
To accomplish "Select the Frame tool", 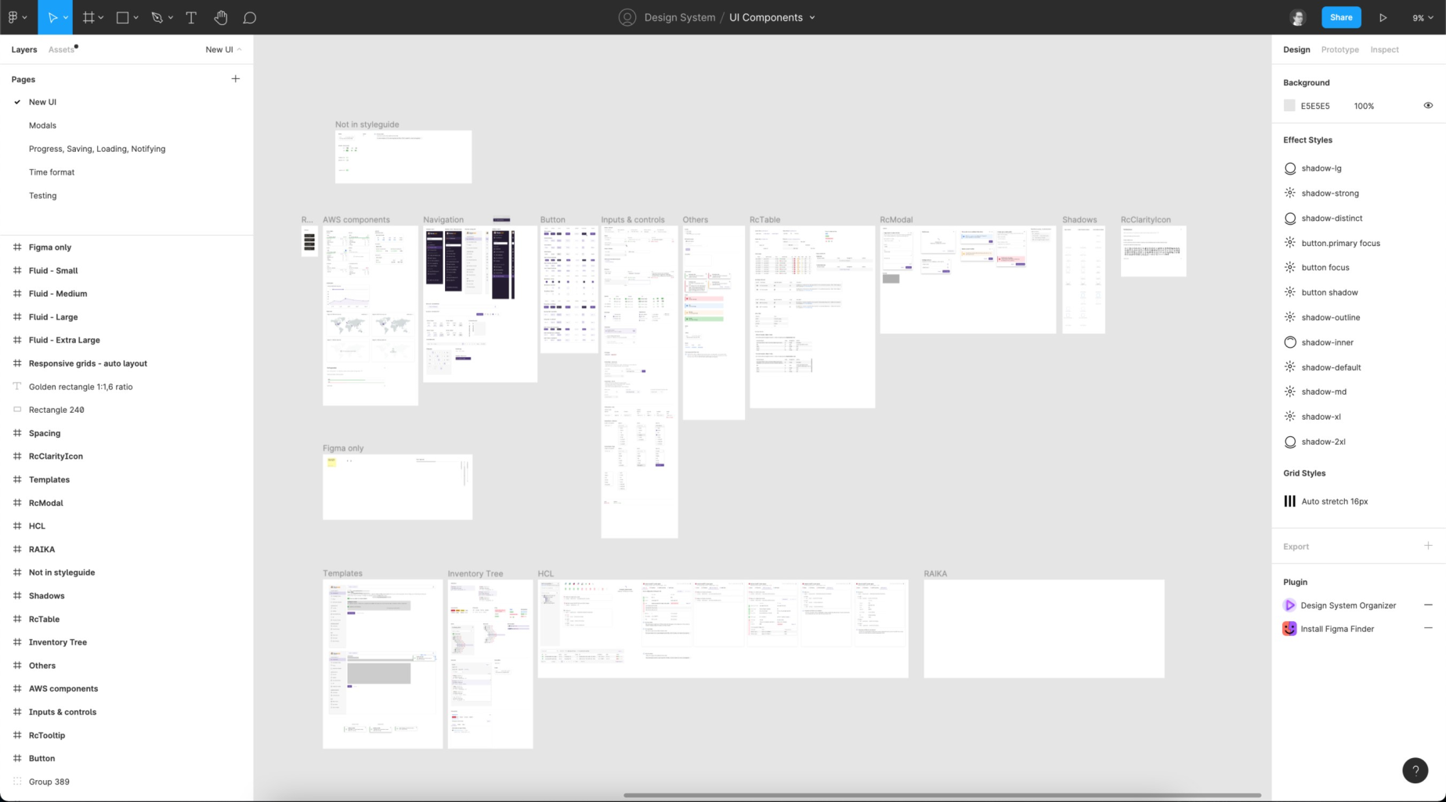I will [89, 17].
